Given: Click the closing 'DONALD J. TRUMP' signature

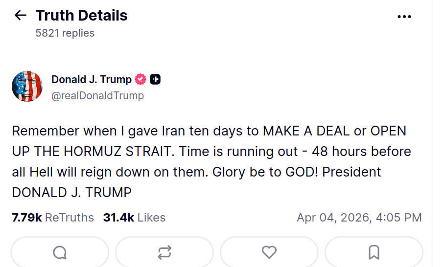Looking at the screenshot, I should [x=72, y=193].
